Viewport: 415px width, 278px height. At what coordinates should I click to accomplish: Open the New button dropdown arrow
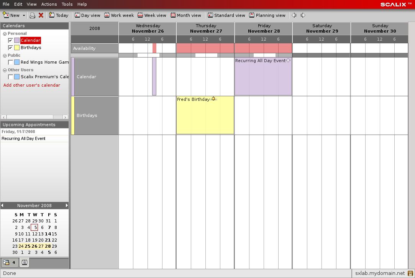click(24, 15)
